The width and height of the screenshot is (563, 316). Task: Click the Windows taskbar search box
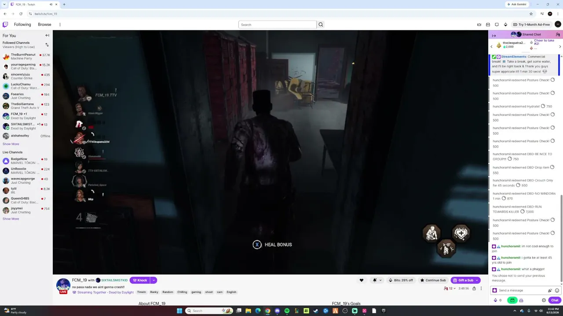[209, 311]
